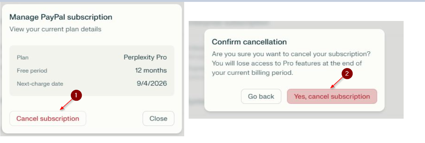This screenshot has width=425, height=143.
Task: Select the 9/4/2026 charge date
Action: coord(152,83)
